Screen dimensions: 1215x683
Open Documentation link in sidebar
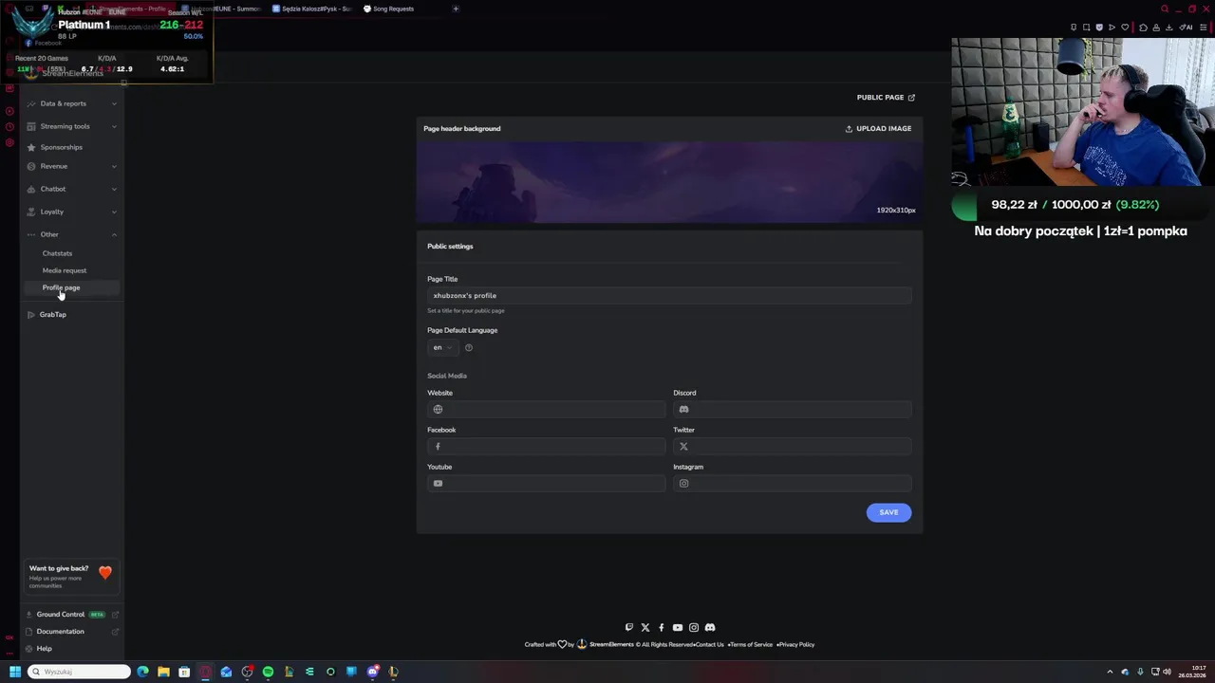coord(60,632)
